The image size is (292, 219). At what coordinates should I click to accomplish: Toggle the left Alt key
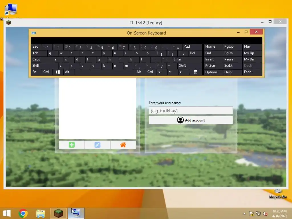(x=69, y=72)
